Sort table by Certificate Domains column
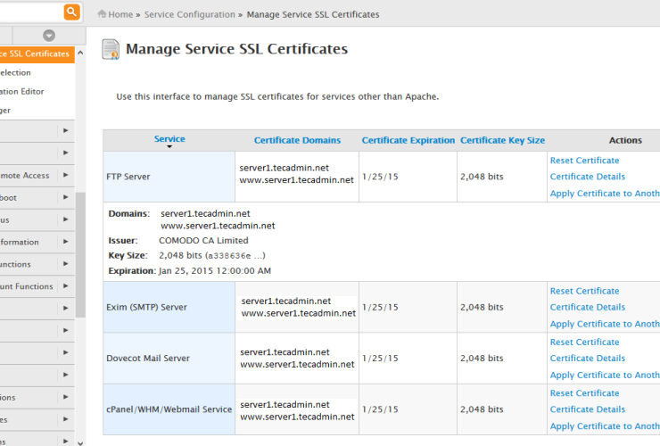Image resolution: width=660 pixels, height=446 pixels. (297, 140)
